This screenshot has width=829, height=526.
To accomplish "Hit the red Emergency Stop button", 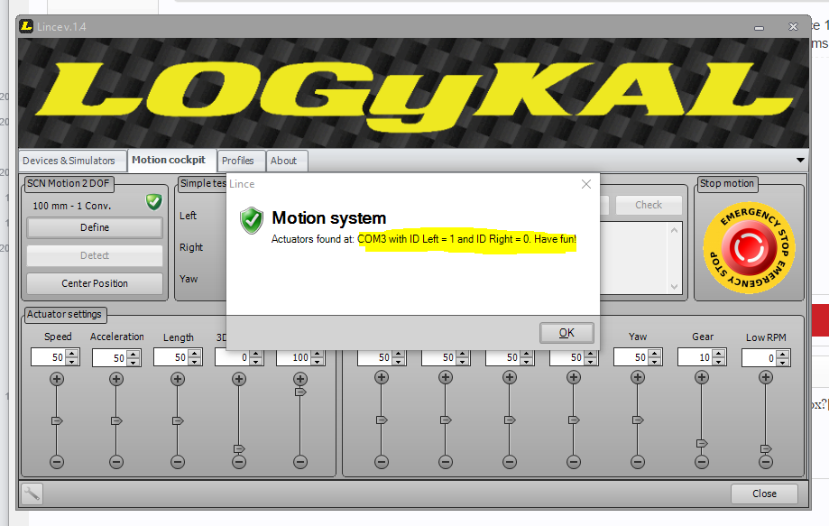I will pos(749,247).
